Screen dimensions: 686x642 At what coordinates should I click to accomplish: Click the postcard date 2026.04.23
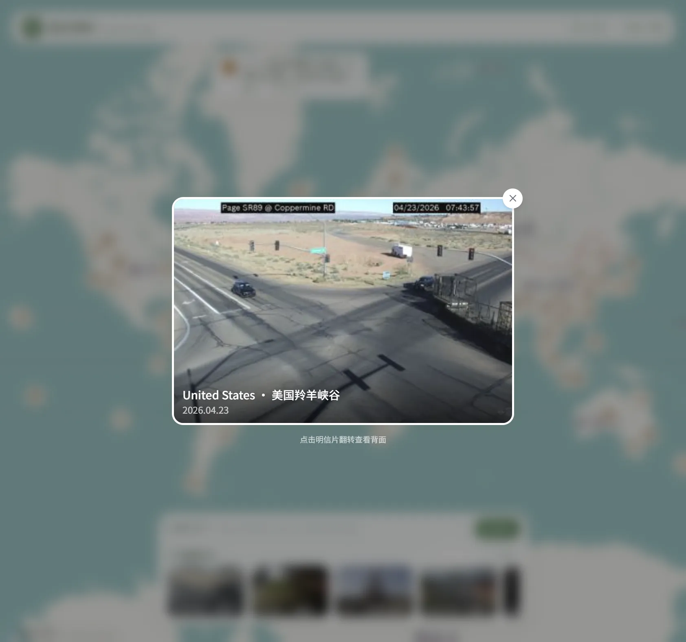[205, 410]
